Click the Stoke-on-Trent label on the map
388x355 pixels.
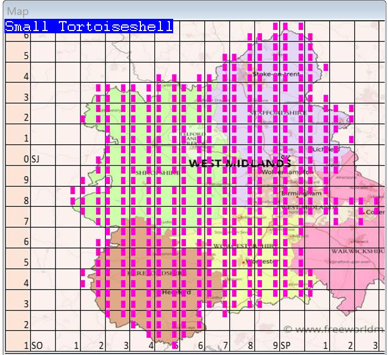276,74
